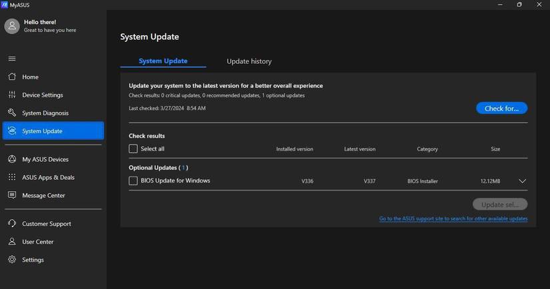550x289 pixels.
Task: Click the Customer Support headset icon
Action: 12,224
